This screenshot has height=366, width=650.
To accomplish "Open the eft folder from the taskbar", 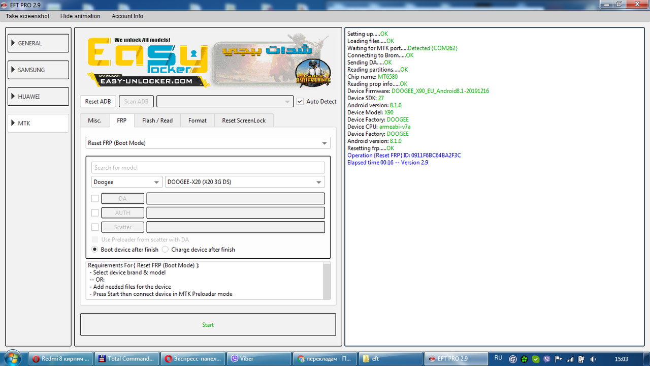I will click(391, 358).
